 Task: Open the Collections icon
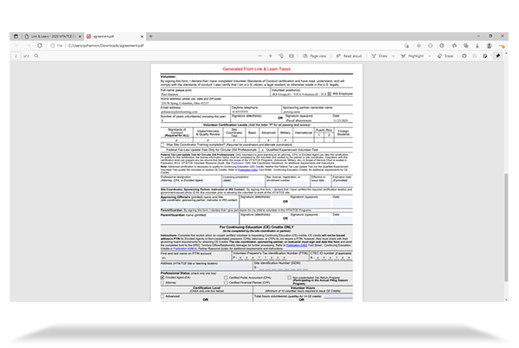465,46
